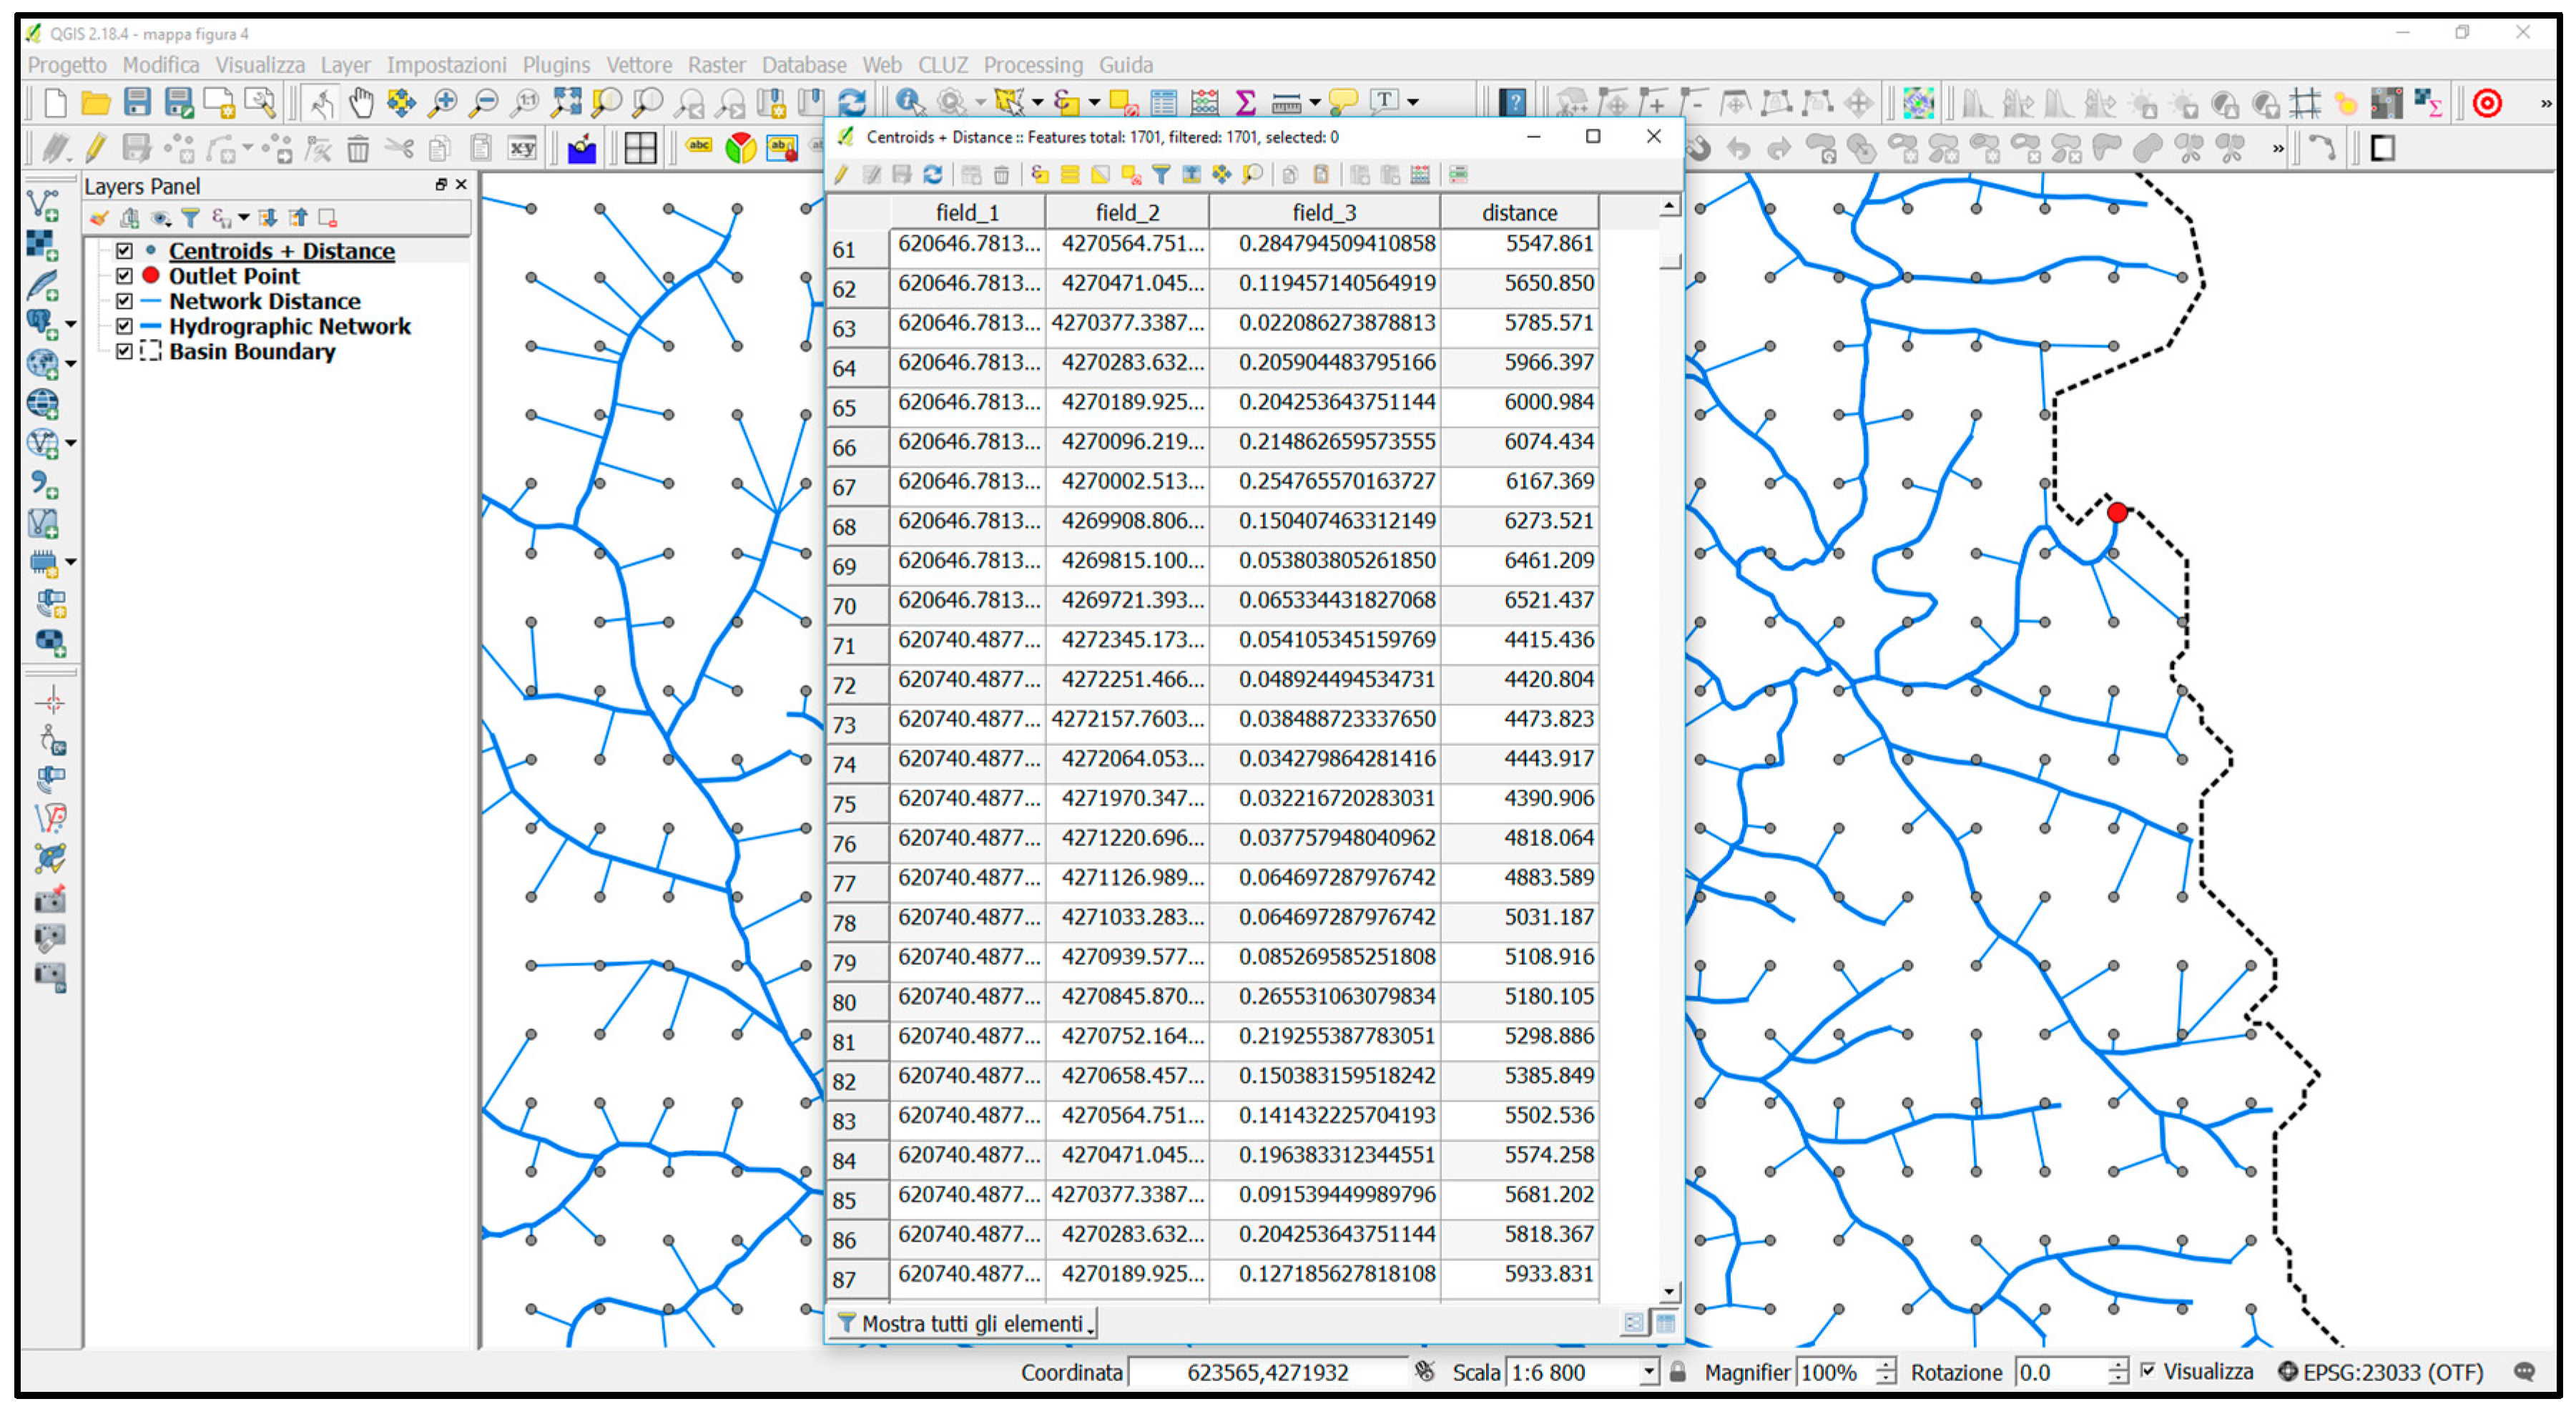Click the Save Project icon
2576x1409 pixels.
137,101
